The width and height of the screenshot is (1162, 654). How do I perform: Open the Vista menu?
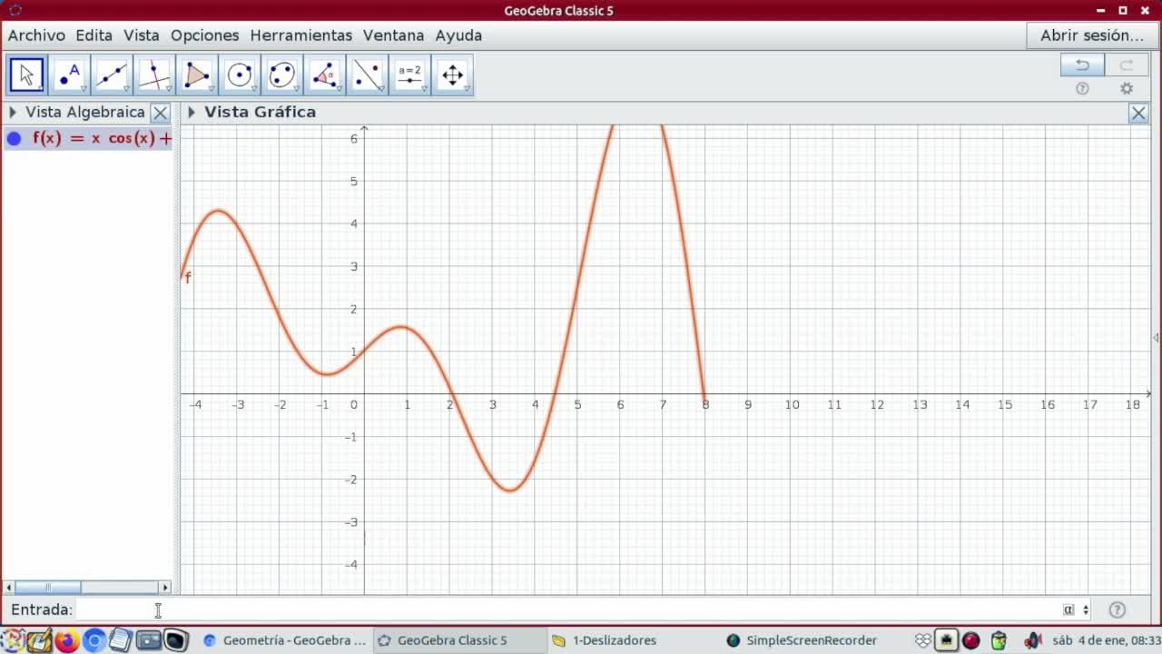point(142,35)
